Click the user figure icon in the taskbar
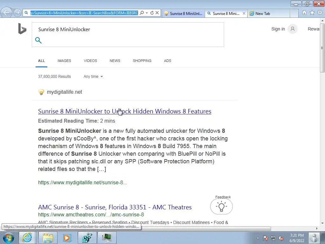 coord(314,238)
